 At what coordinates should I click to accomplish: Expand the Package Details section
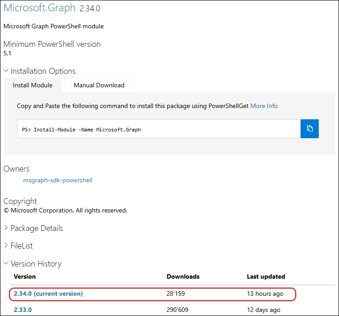coord(33,228)
